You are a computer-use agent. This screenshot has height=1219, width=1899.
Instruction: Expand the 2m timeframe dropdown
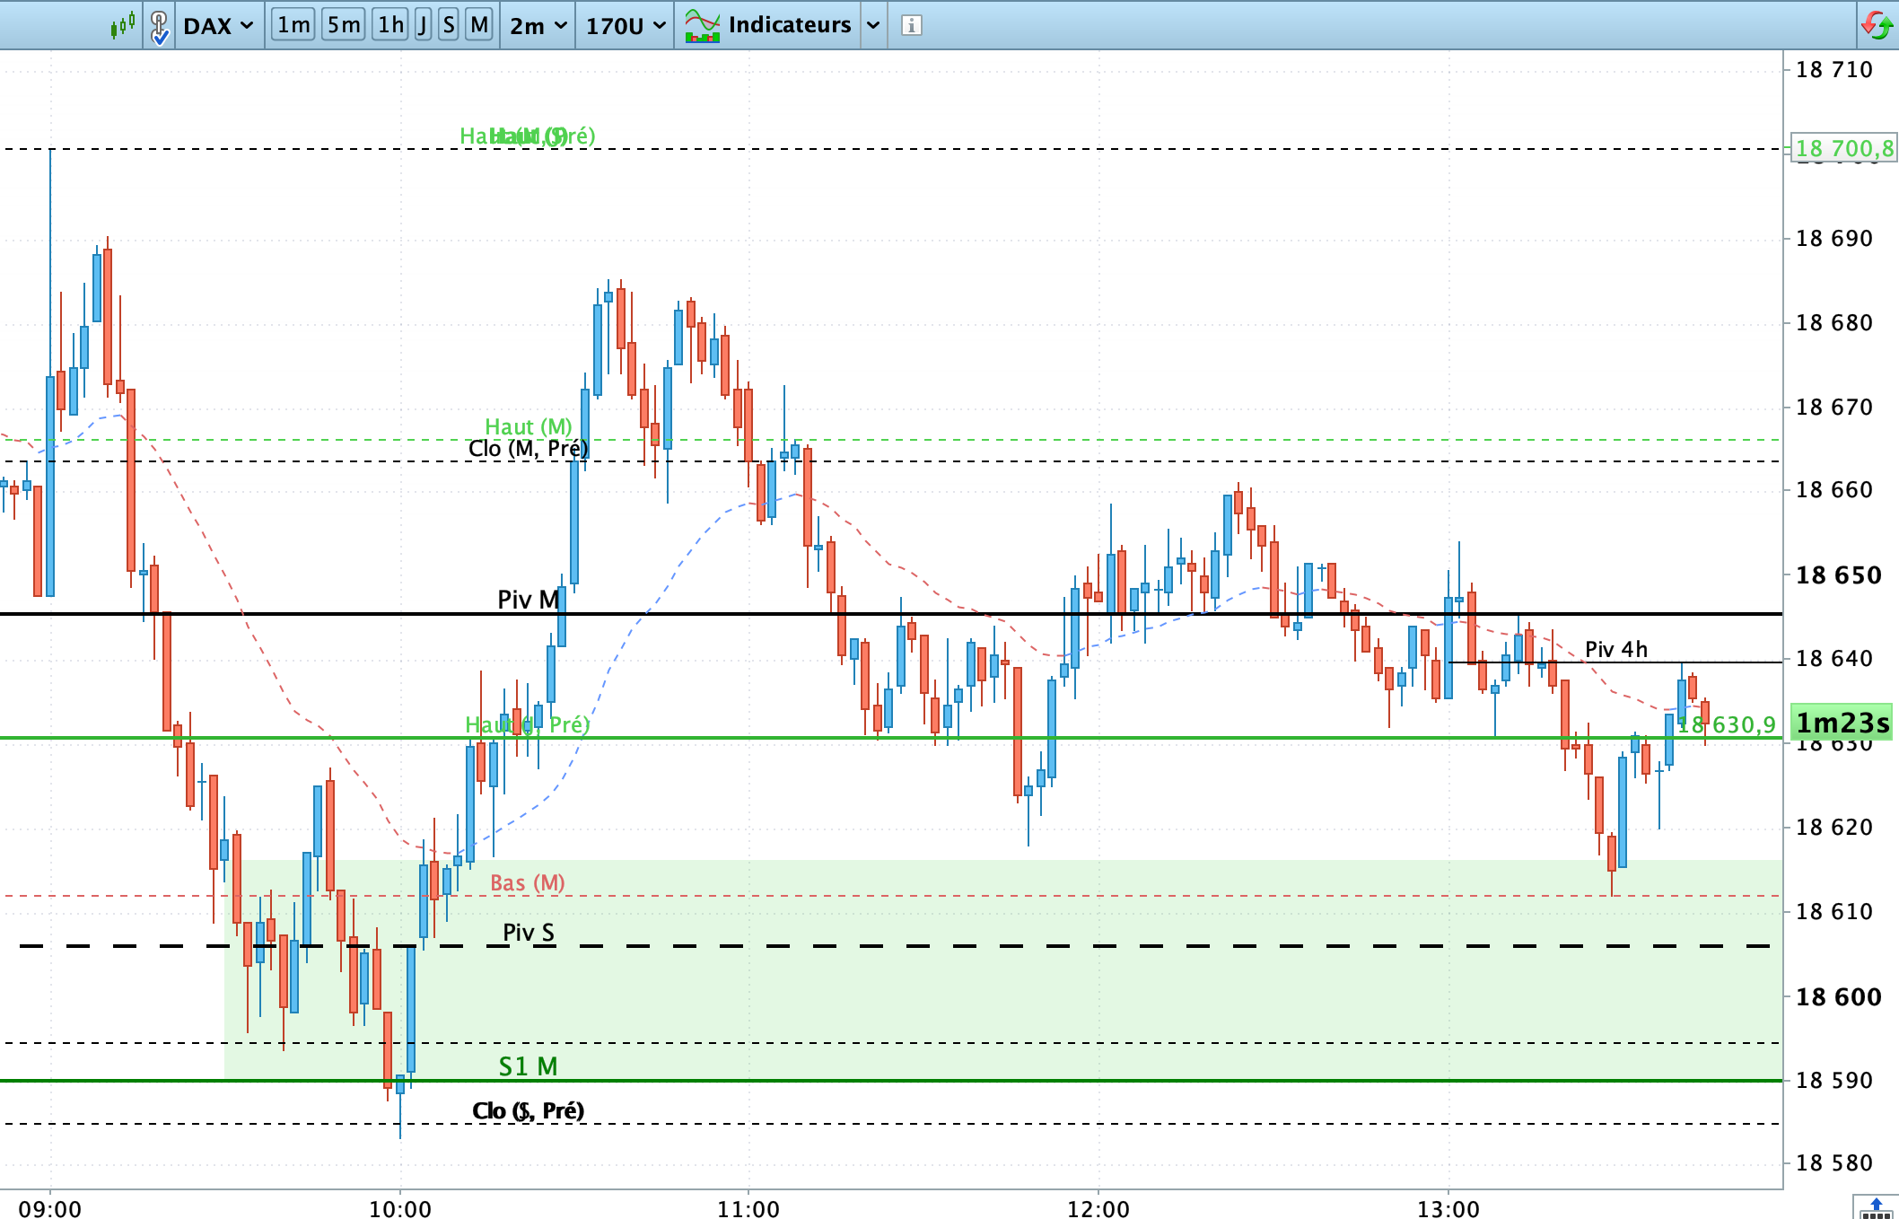tap(538, 26)
